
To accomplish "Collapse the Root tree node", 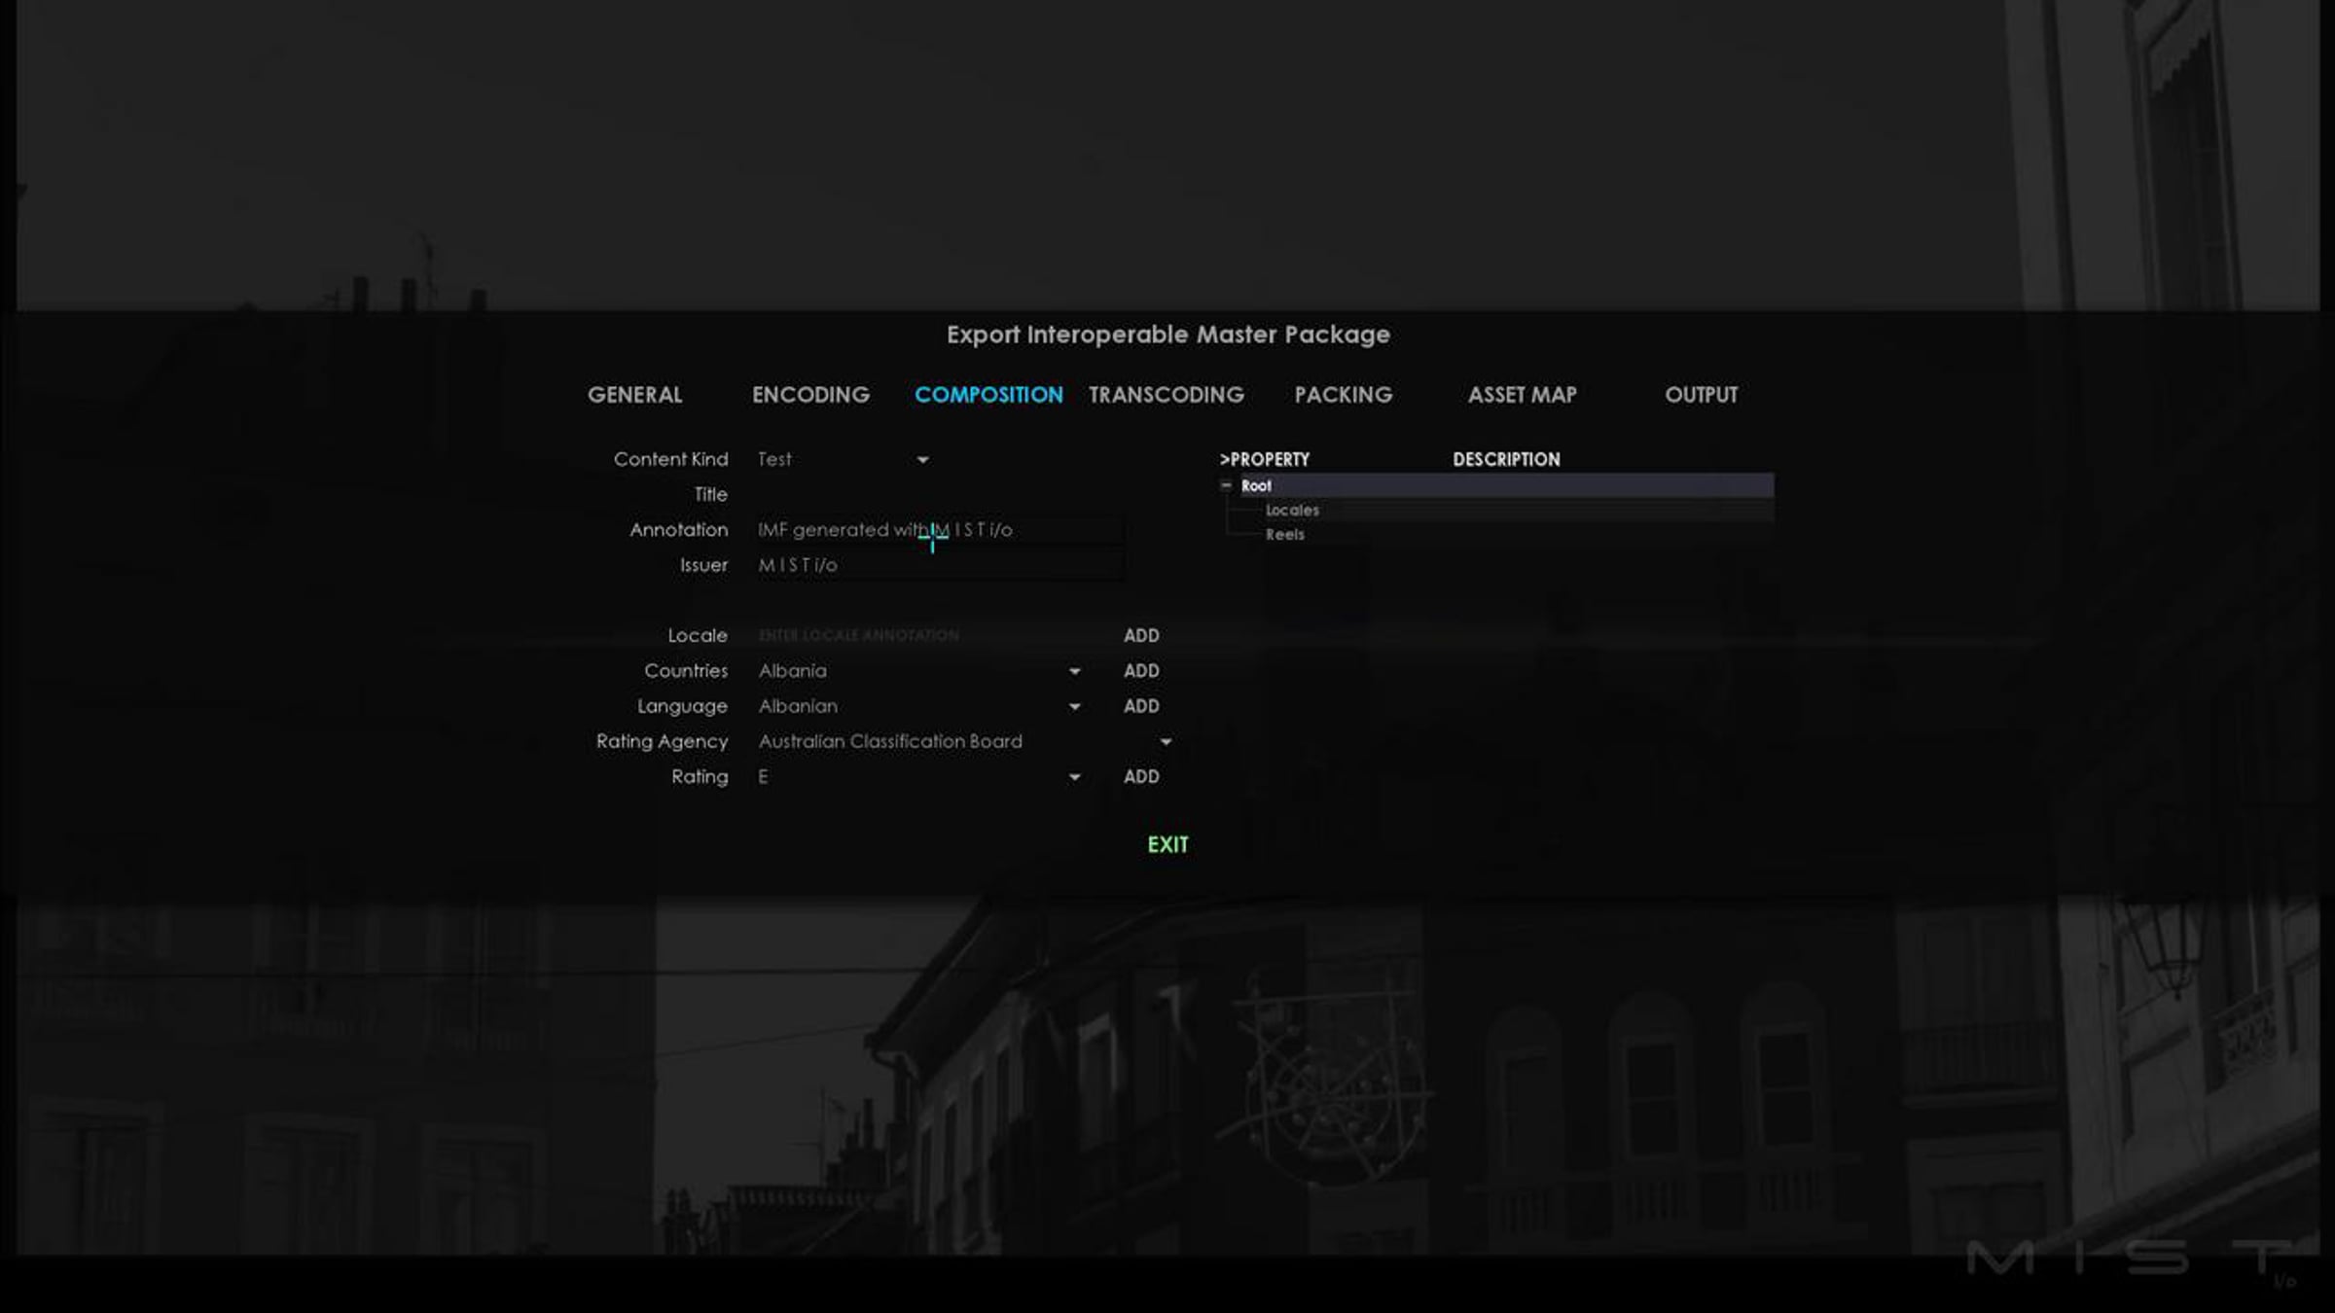I will coord(1226,485).
